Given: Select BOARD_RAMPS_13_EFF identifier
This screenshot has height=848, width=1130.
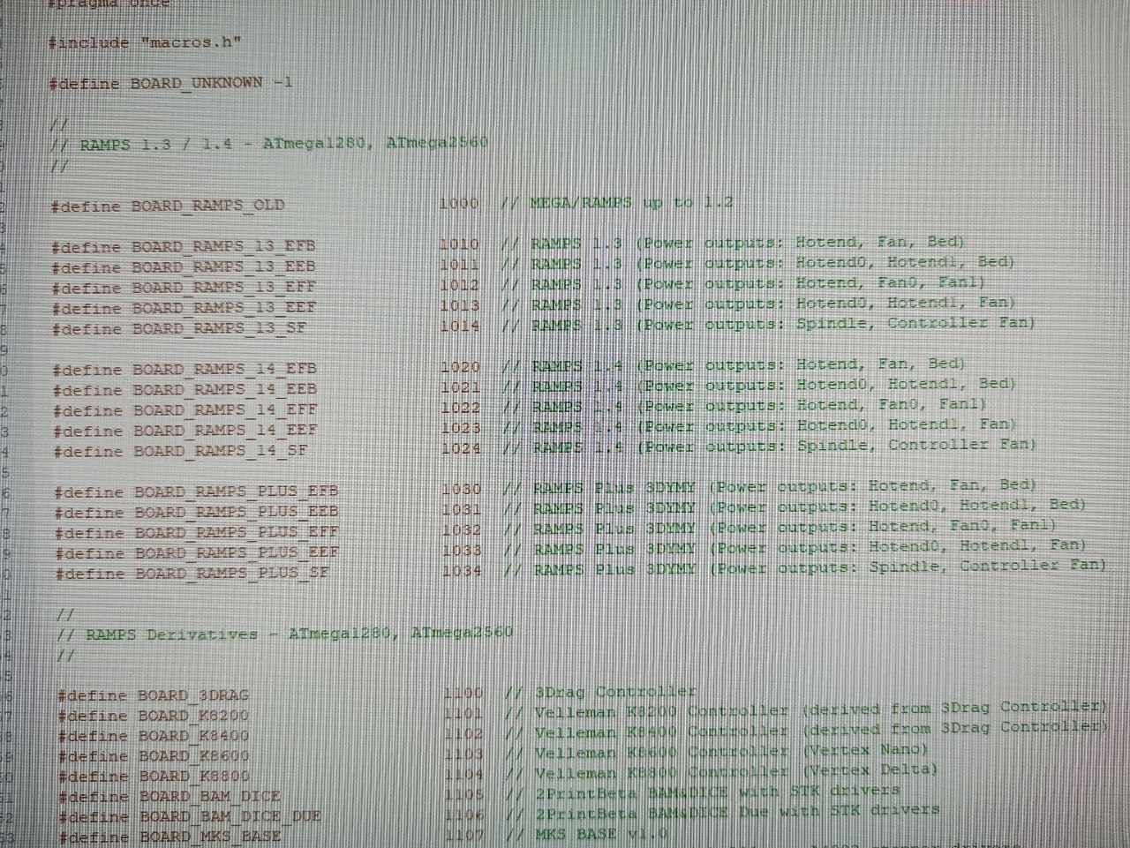Looking at the screenshot, I should coord(223,287).
